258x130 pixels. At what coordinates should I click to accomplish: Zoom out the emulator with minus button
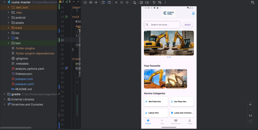coord(250,110)
